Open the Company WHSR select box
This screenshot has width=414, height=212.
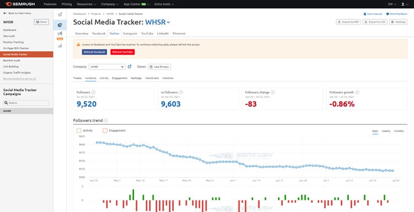tap(107, 67)
